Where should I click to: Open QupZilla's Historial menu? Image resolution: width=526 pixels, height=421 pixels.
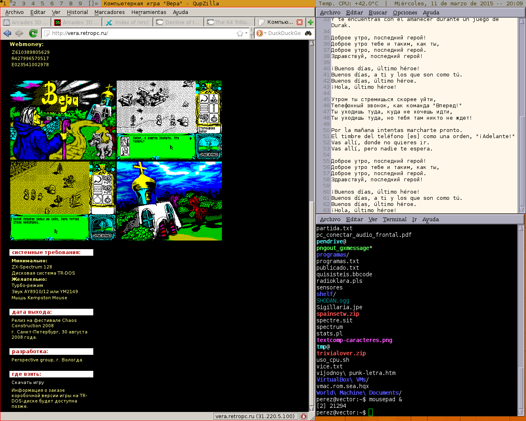tap(77, 12)
